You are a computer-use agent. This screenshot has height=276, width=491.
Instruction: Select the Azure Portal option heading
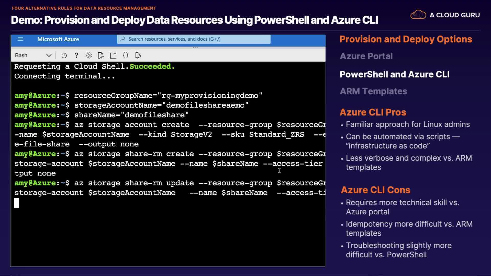pyautogui.click(x=366, y=56)
